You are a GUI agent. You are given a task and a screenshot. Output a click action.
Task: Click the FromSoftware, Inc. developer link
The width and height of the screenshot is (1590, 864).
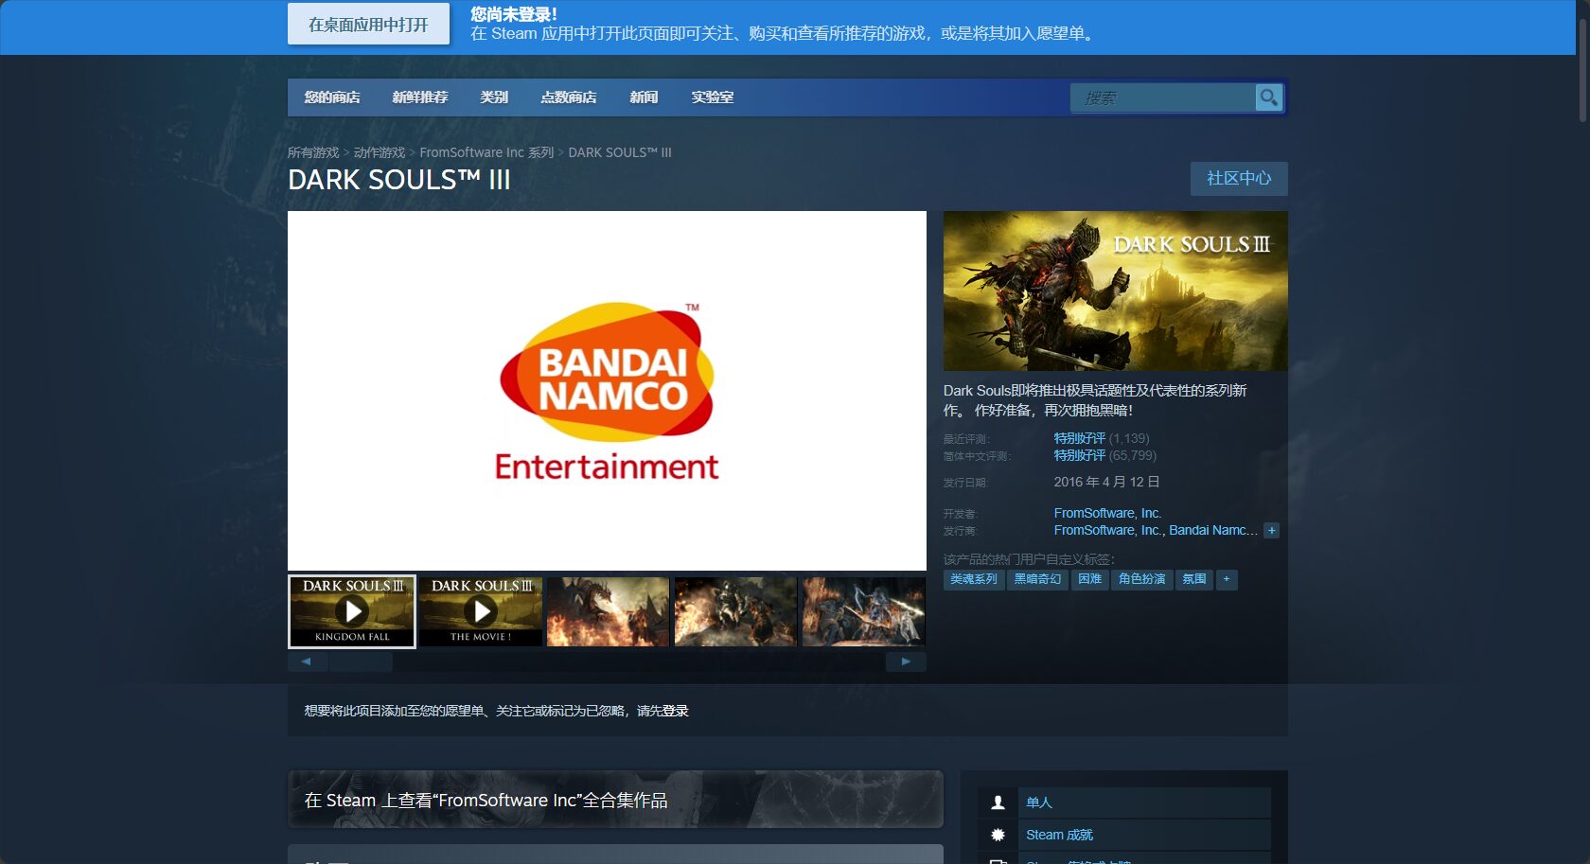(x=1107, y=513)
